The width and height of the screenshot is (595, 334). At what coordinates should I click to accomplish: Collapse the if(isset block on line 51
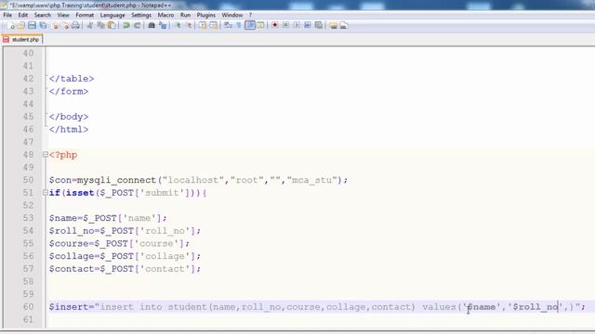click(46, 193)
